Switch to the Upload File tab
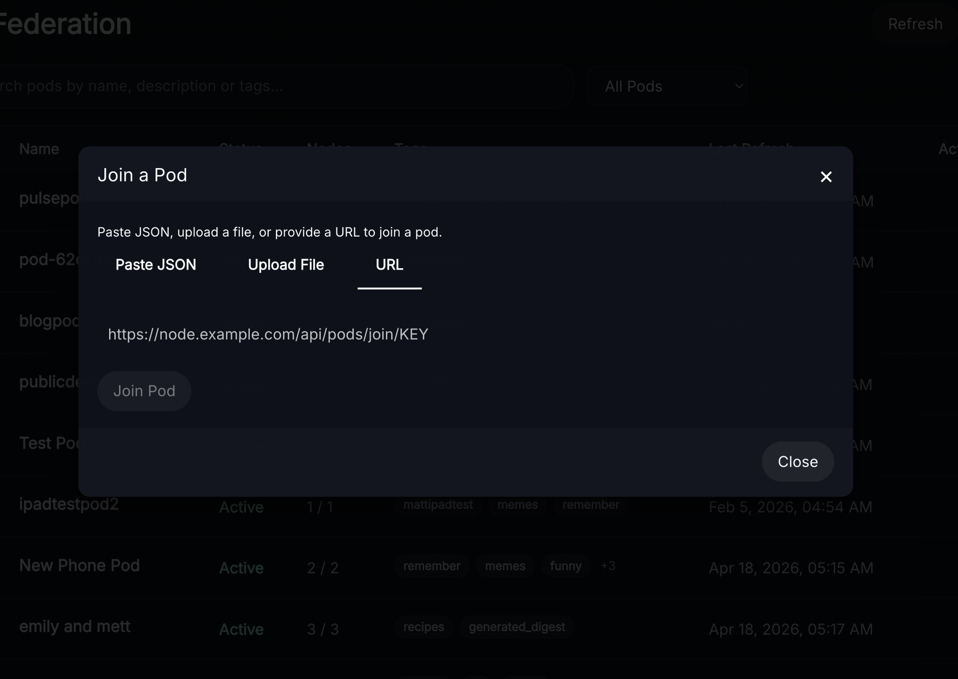The height and width of the screenshot is (679, 958). click(x=286, y=265)
